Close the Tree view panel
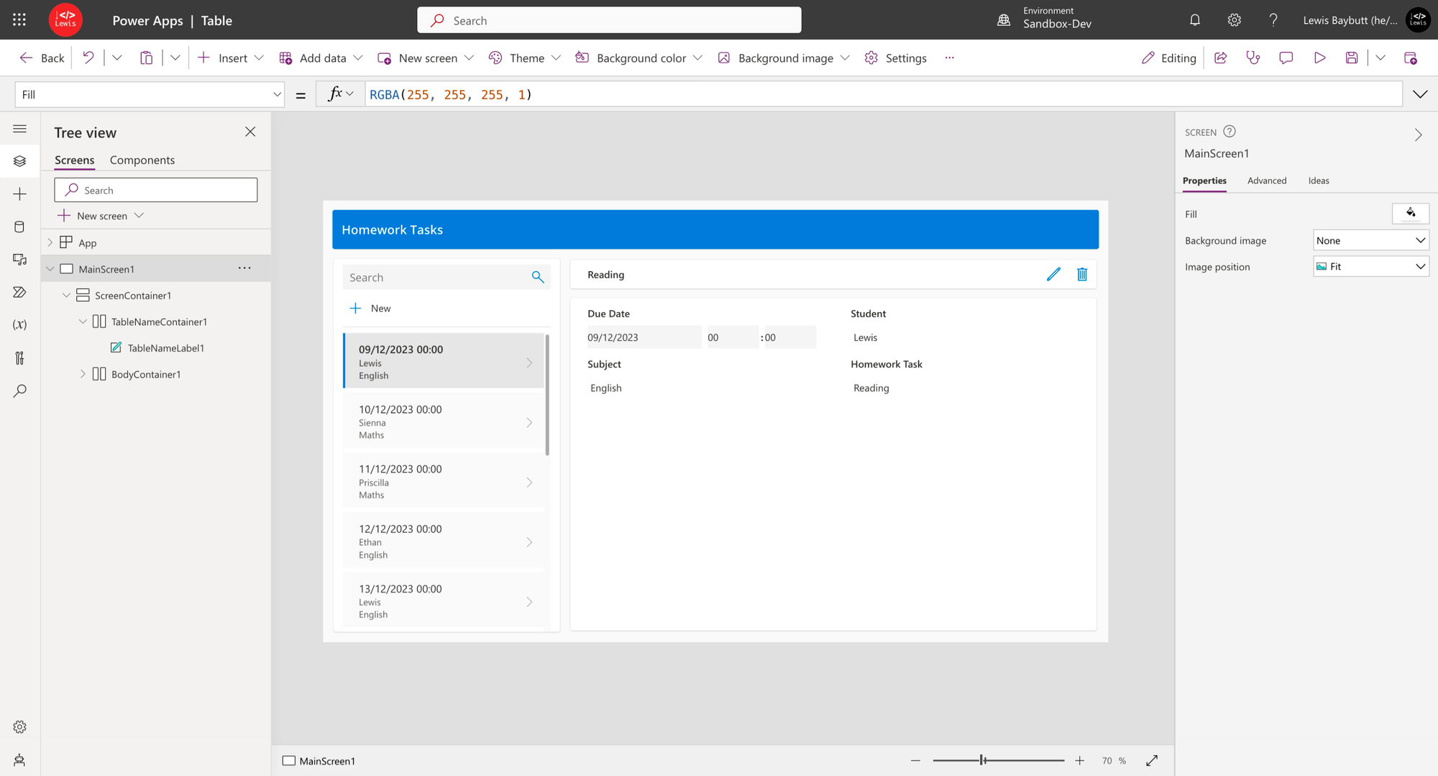 coord(250,132)
